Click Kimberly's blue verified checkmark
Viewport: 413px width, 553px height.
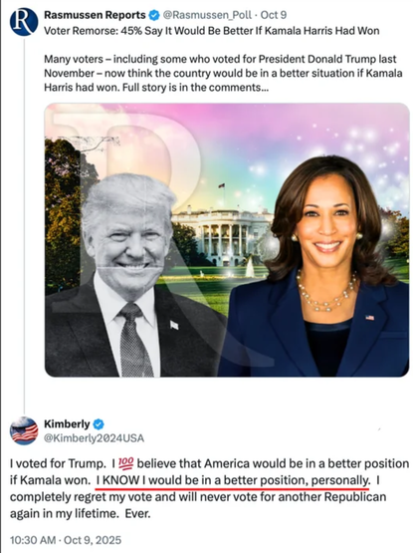(99, 423)
